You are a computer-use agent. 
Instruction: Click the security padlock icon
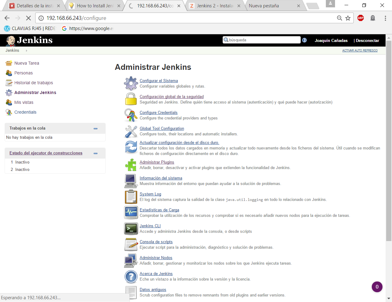click(131, 99)
